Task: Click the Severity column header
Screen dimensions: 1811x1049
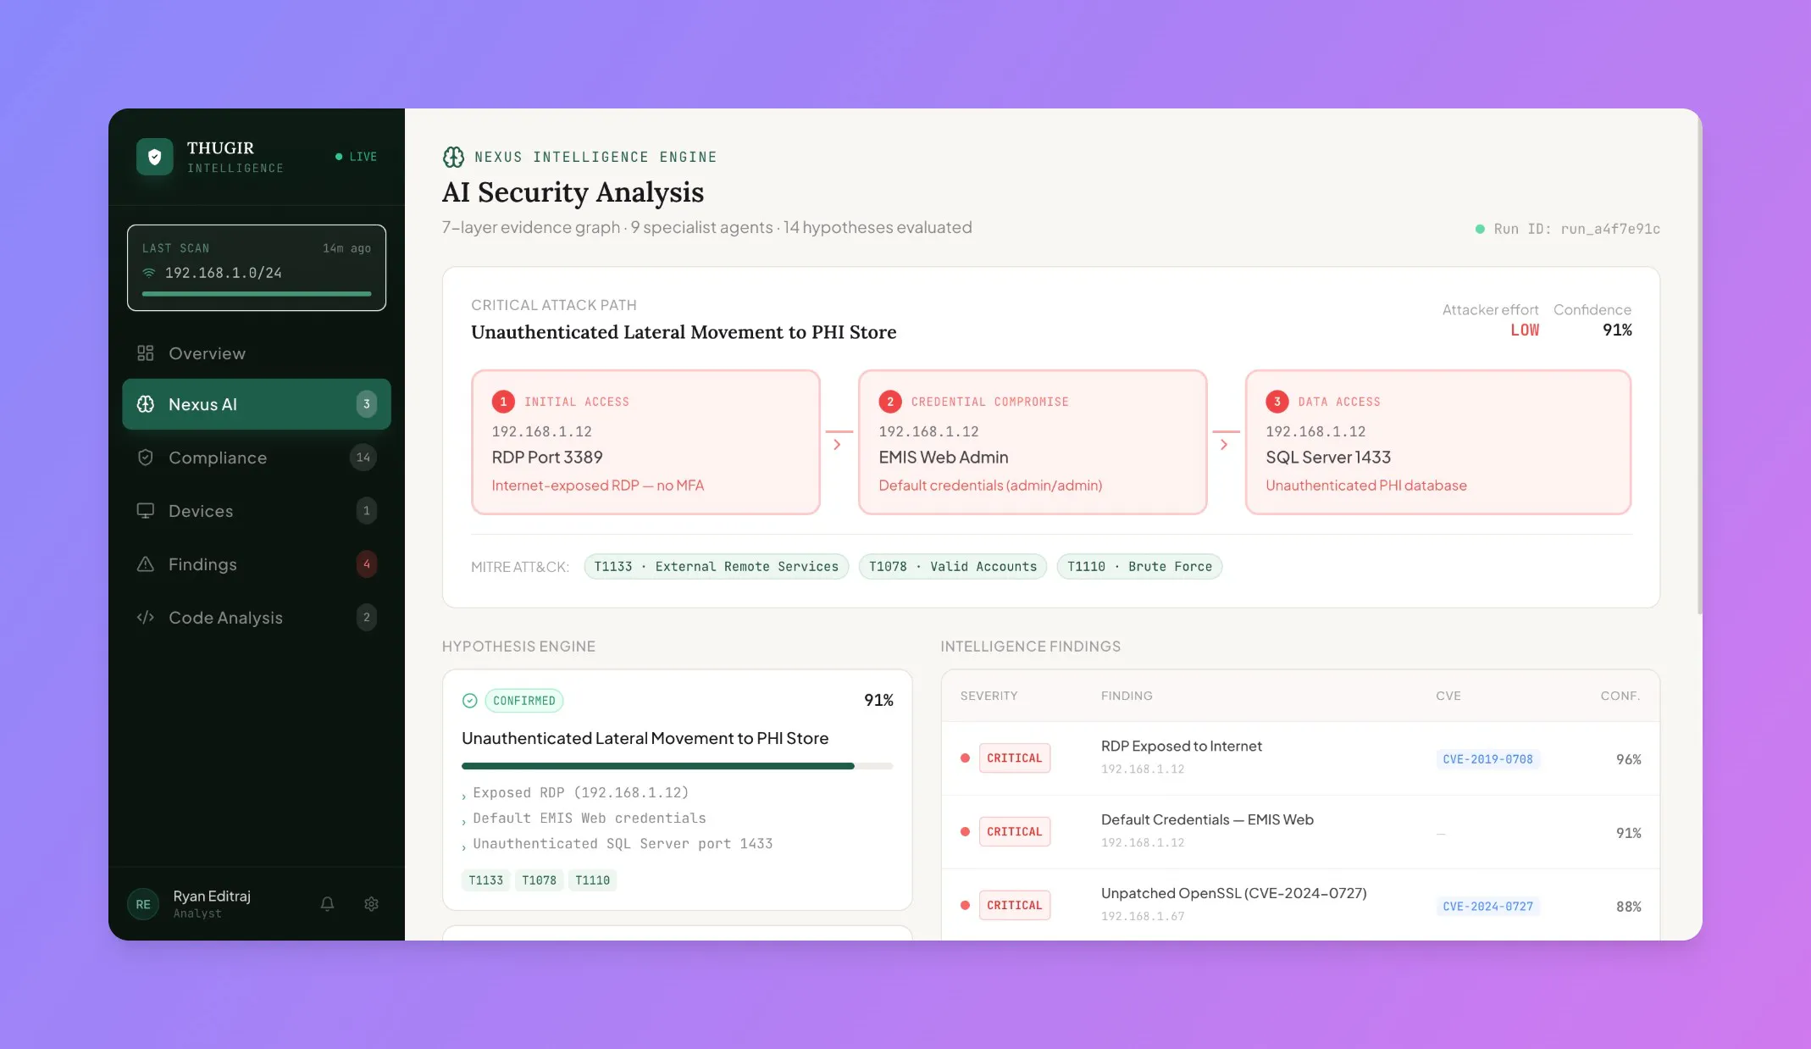Action: pyautogui.click(x=989, y=696)
